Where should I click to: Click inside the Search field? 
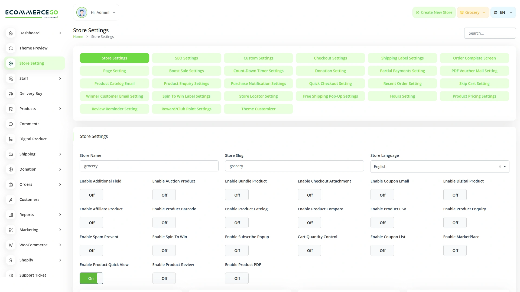(x=490, y=33)
